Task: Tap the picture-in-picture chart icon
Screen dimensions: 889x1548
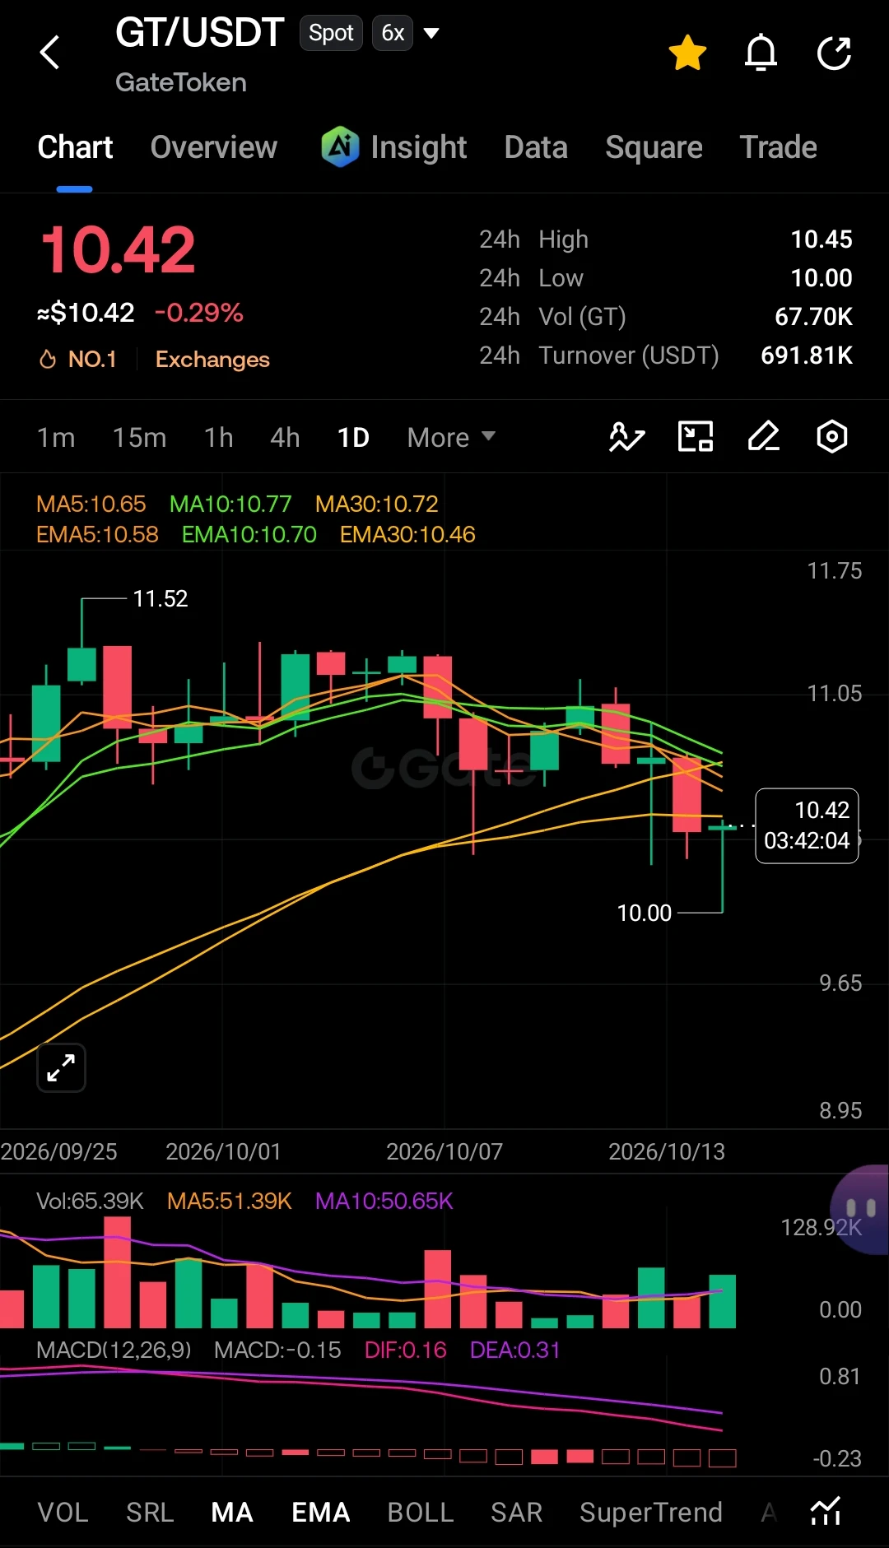Action: (696, 437)
